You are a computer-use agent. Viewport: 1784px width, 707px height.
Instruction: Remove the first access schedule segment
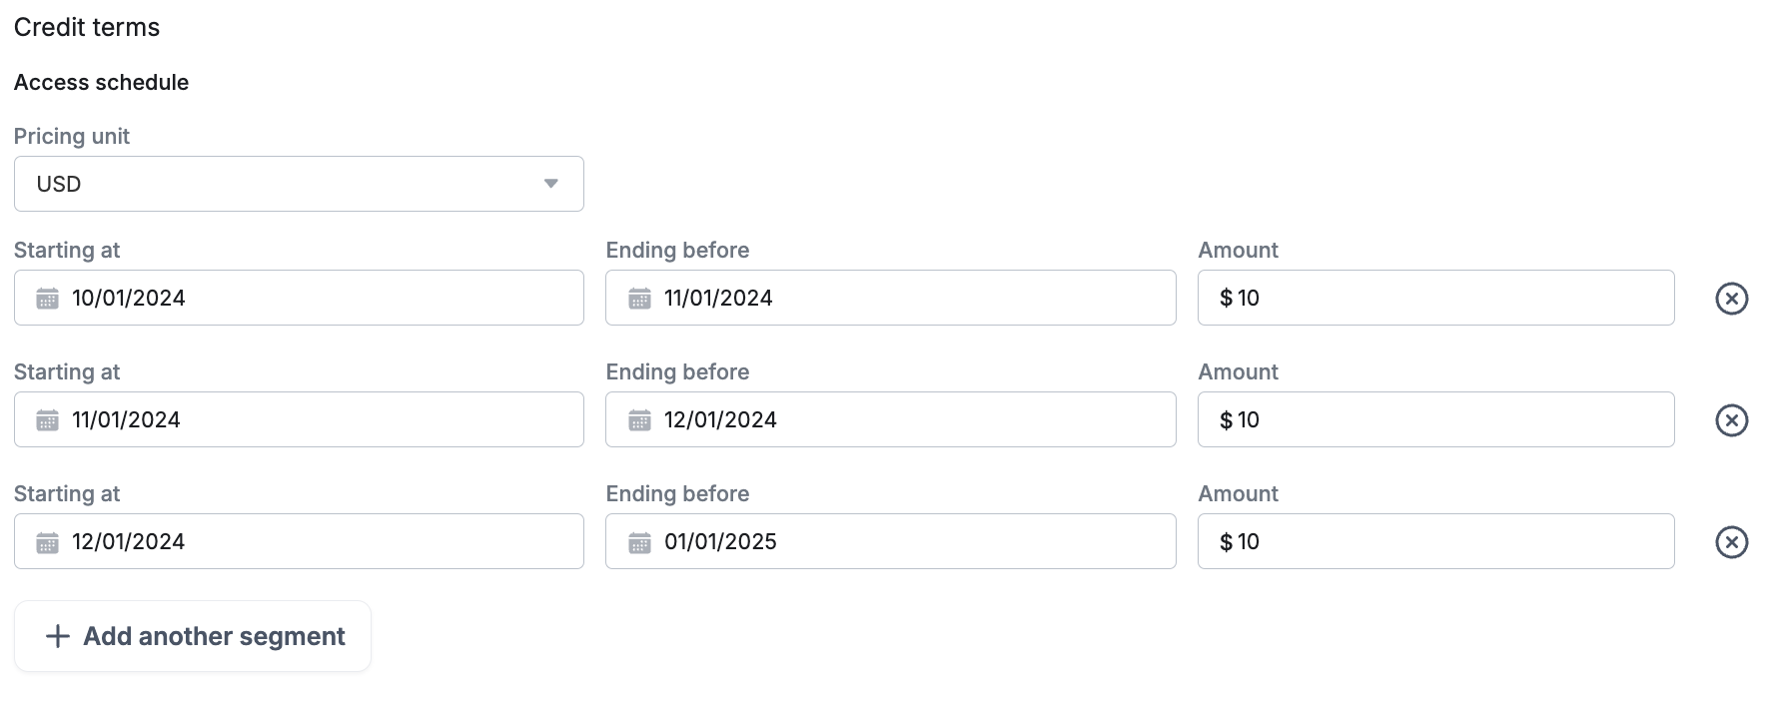pos(1731,299)
